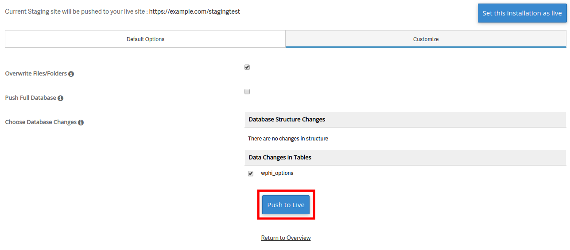Click the info icon beside Overwrite Files/Folders
The width and height of the screenshot is (570, 250).
coord(71,74)
